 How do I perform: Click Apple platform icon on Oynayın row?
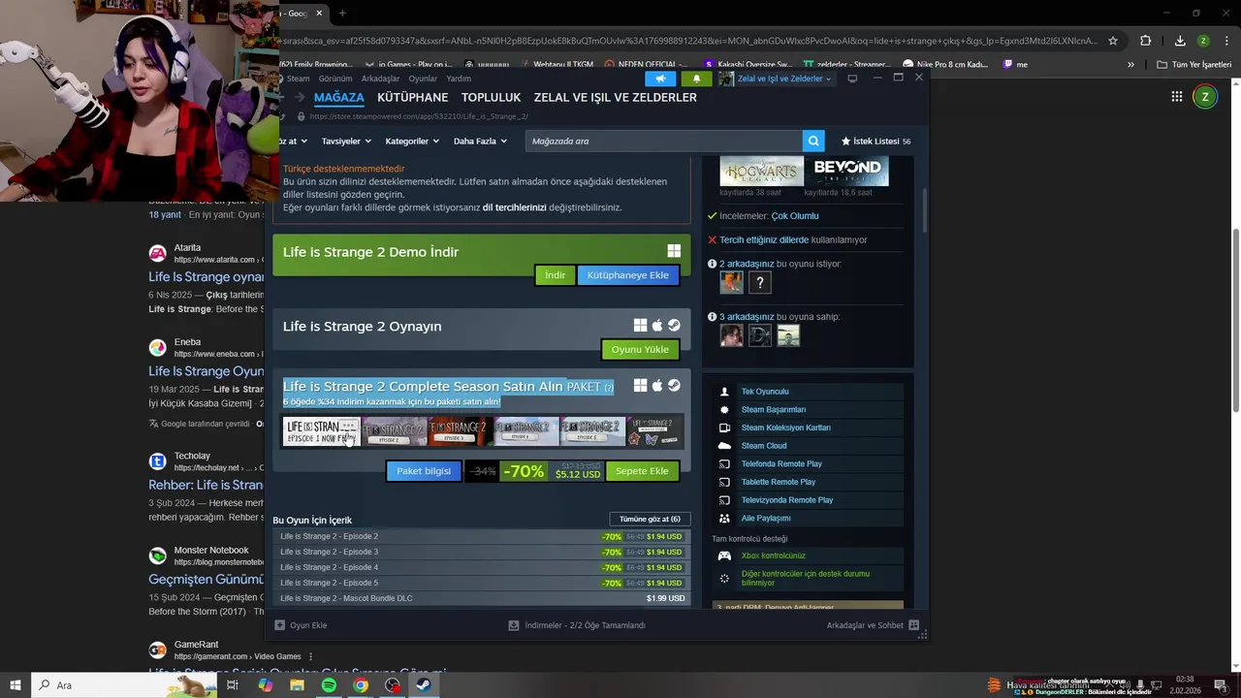657,326
